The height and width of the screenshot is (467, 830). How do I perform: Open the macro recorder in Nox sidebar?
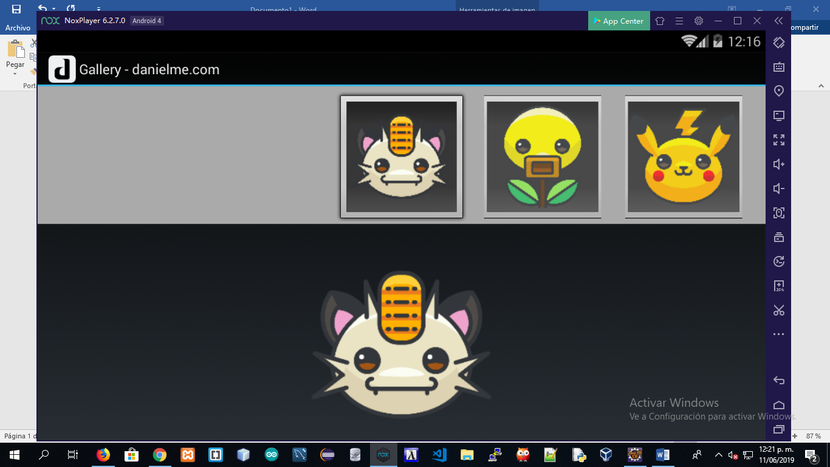click(x=779, y=261)
